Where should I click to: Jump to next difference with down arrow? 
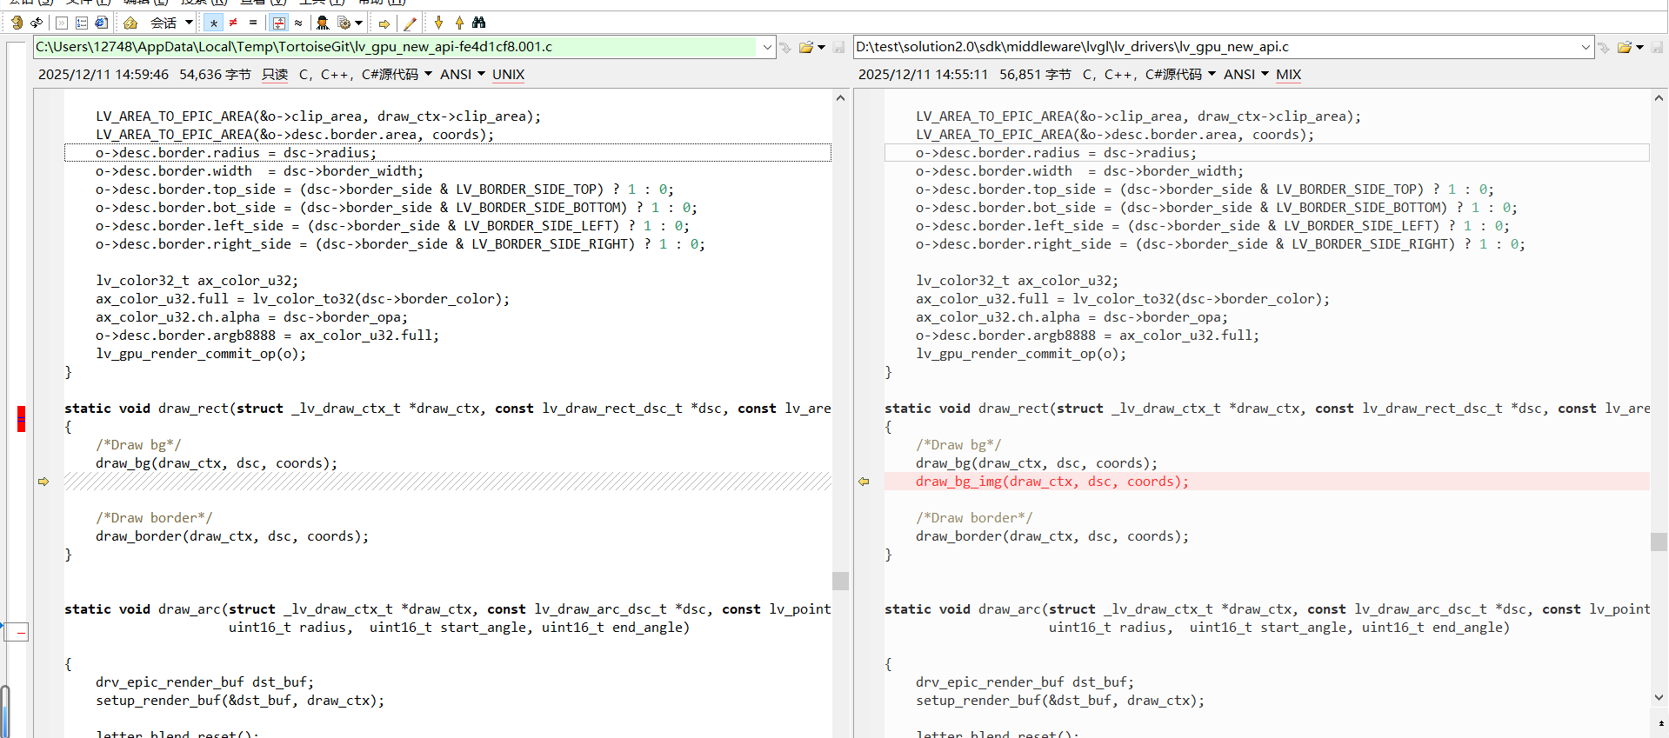(438, 23)
